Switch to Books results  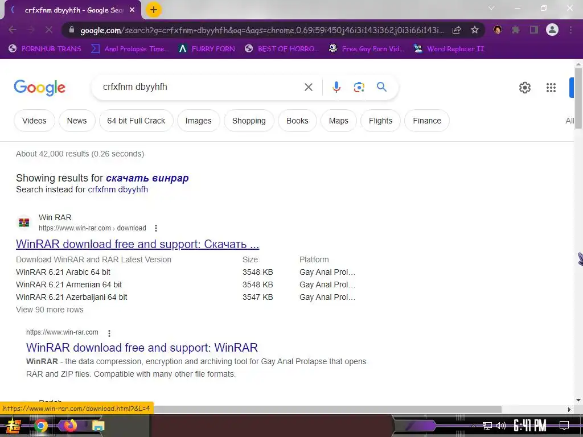pos(297,121)
